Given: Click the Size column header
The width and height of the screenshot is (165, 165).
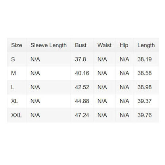Looking at the screenshot, I should [x=17, y=45].
